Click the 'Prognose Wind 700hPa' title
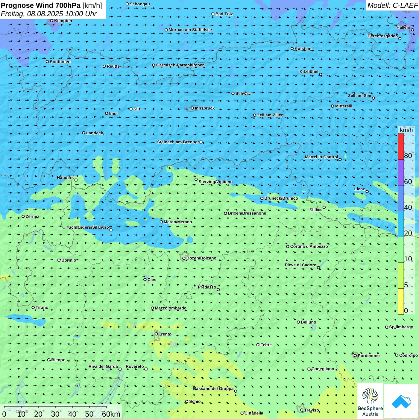The height and width of the screenshot is (419, 419). [41, 5]
